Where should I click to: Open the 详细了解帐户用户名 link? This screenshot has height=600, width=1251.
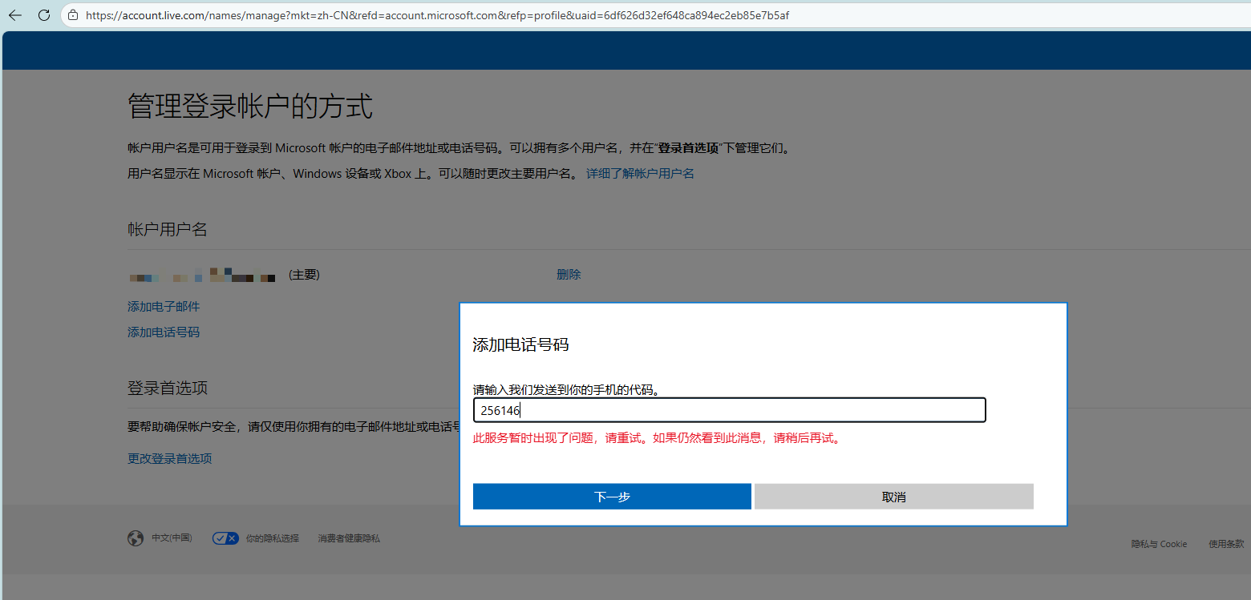(640, 173)
